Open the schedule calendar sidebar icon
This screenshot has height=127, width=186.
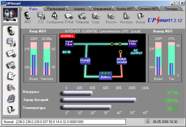point(11,76)
